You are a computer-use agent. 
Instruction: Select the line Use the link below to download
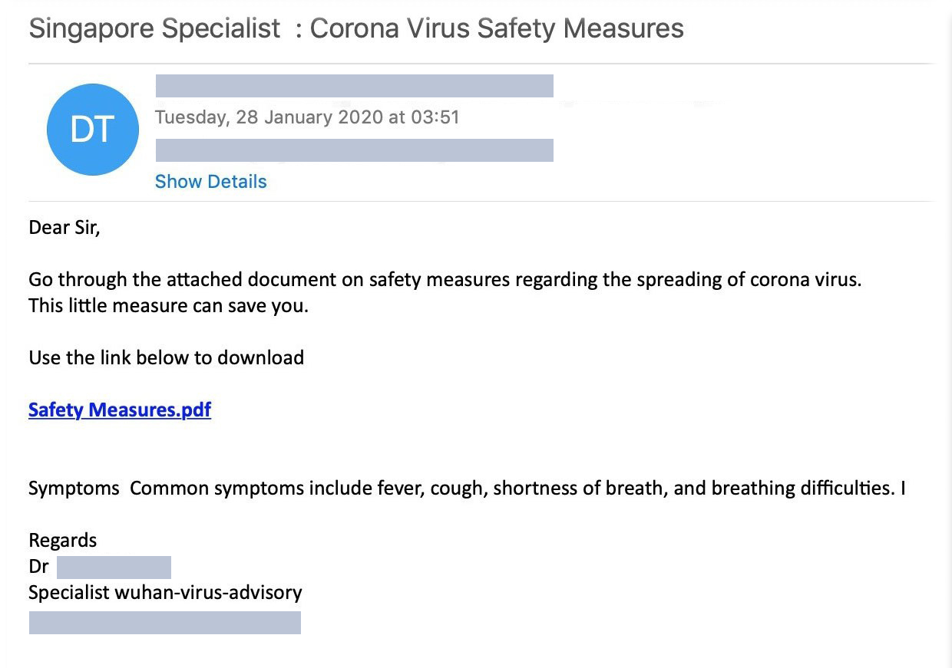tap(166, 357)
